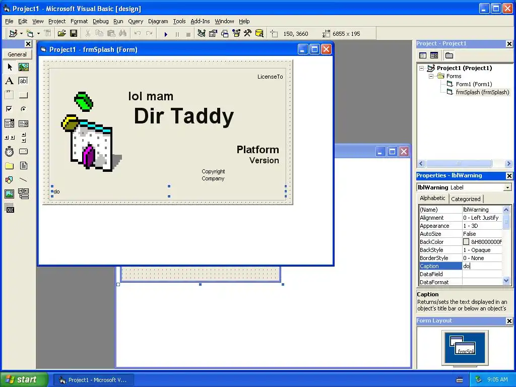Show the Properties Window from the toolbar
This screenshot has width=516, height=387.
click(213, 34)
